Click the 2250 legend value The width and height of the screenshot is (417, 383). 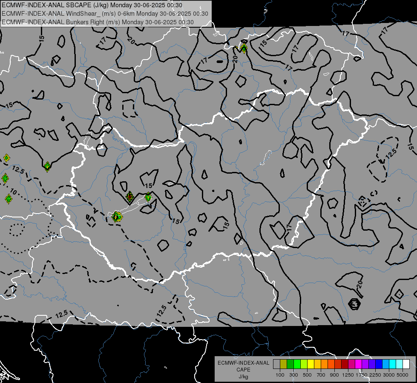coord(375,375)
